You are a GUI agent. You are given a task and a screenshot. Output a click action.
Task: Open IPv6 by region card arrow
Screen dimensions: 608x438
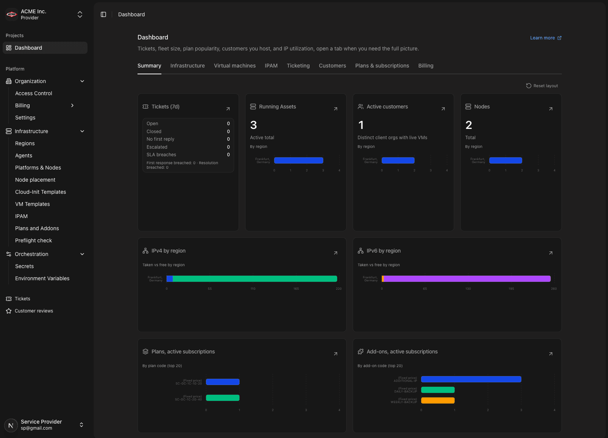tap(551, 253)
